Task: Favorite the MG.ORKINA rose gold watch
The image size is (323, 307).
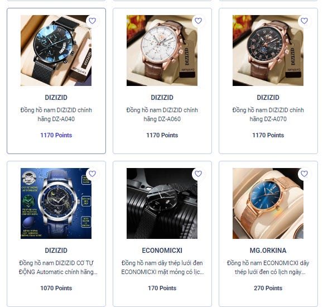Action: coord(304,174)
